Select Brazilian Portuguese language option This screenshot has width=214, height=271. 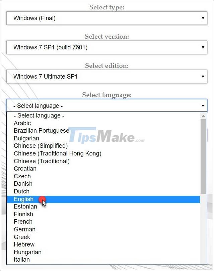point(103,131)
